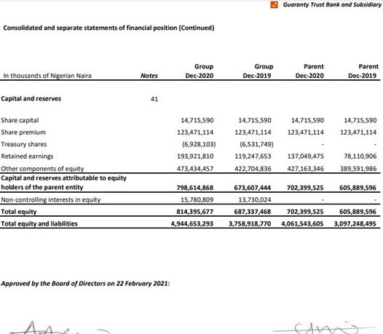Click retained earnings value 78,110,906
The image size is (383, 334).
(360, 156)
